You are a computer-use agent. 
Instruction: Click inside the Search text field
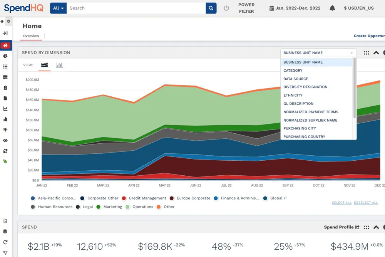[135, 8]
